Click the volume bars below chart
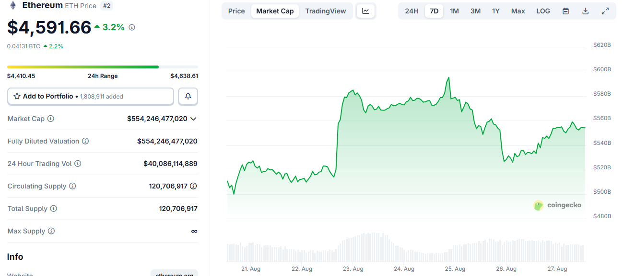Screen dimensions: 624x276 (406, 248)
